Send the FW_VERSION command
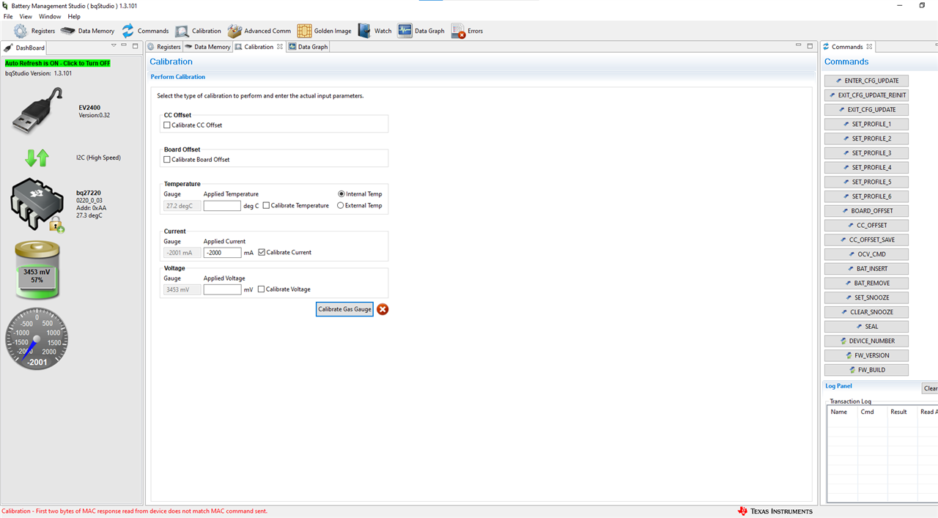 click(x=866, y=355)
